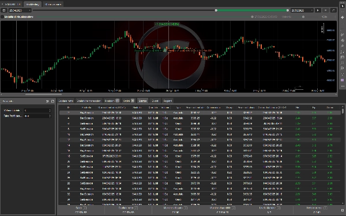Stop the backtest with stop button
This screenshot has height=216, width=346.
tap(325, 10)
